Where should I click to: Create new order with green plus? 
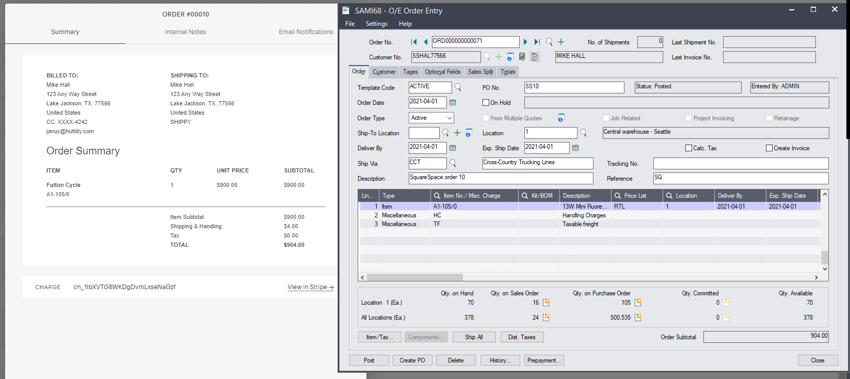(561, 42)
